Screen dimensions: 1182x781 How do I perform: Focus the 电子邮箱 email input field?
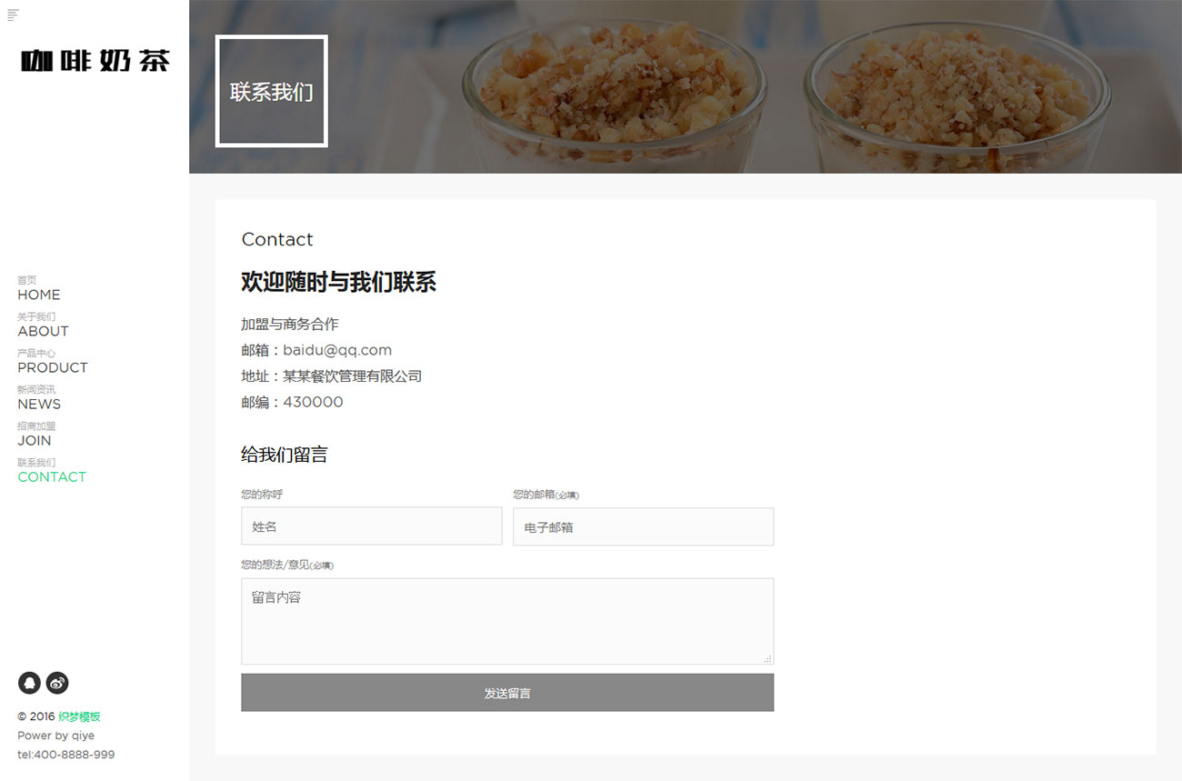pos(643,526)
